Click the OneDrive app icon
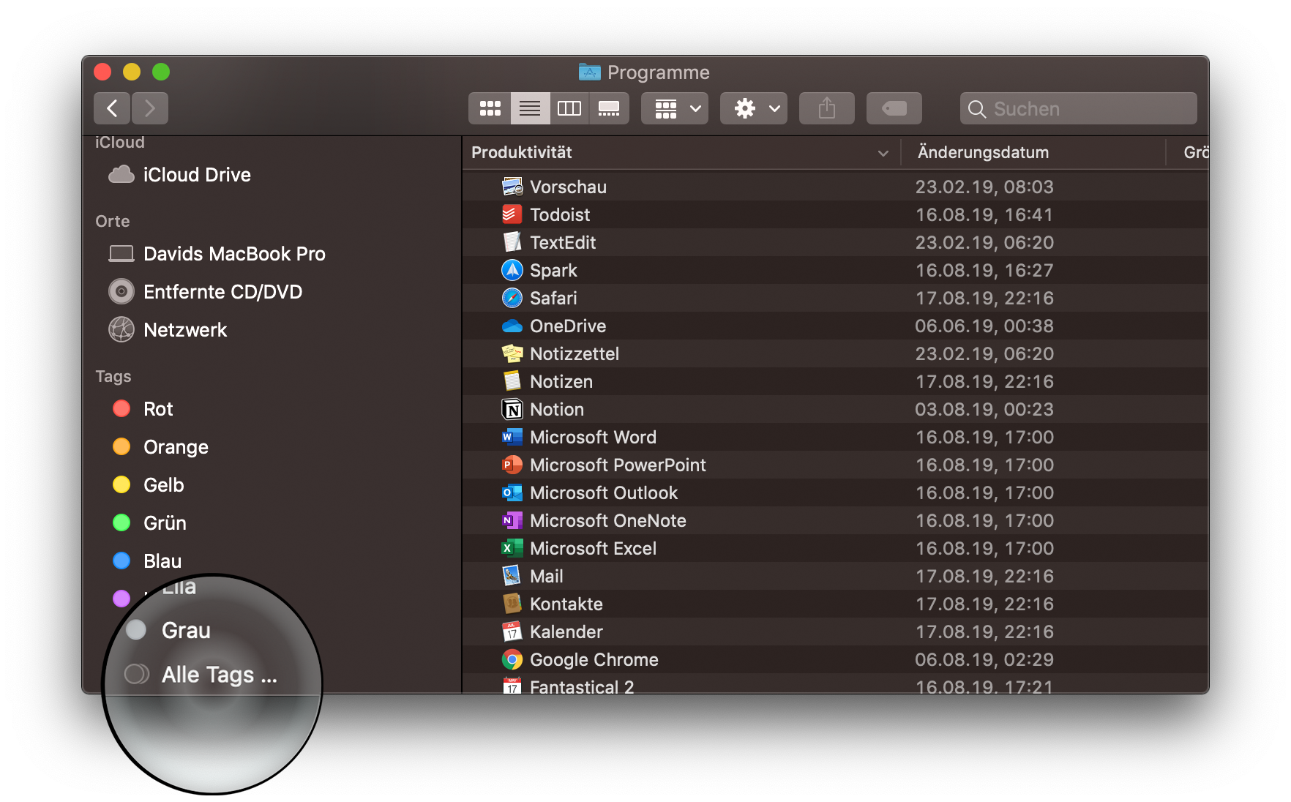This screenshot has width=1291, height=802. tap(512, 326)
